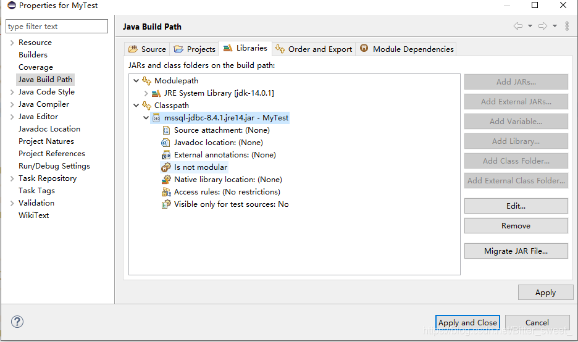Image resolution: width=578 pixels, height=342 pixels.
Task: Click the back navigation arrow icon
Action: [x=518, y=26]
